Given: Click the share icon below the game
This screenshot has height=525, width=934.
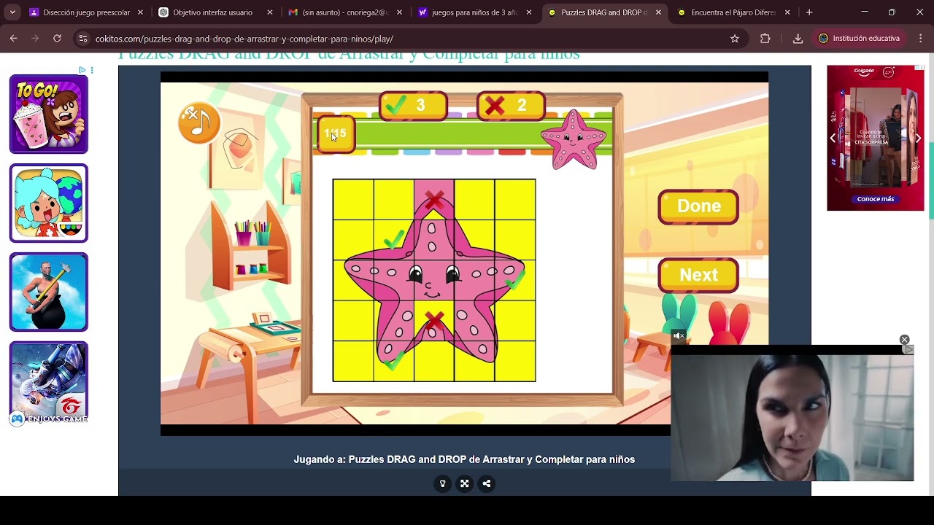Looking at the screenshot, I should coord(486,483).
